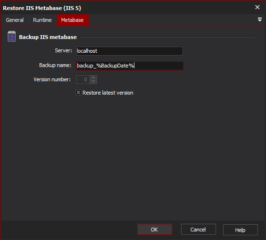Click the Server label text
This screenshot has height=240, width=266.
(x=63, y=50)
